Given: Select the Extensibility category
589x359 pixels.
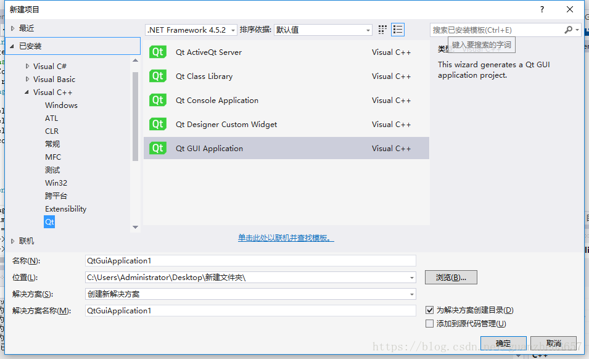Looking at the screenshot, I should click(x=66, y=208).
